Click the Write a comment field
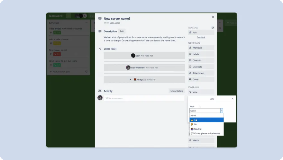Image resolution: width=283 pixels, height=160 pixels. click(144, 98)
